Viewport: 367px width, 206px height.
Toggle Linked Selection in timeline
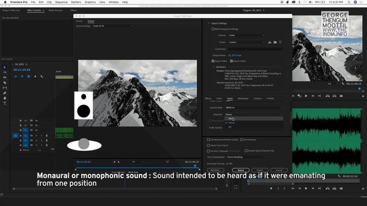tap(29, 76)
